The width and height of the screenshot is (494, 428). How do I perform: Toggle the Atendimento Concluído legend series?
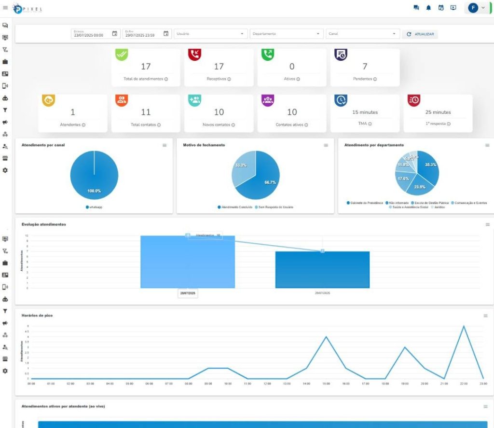coord(235,207)
